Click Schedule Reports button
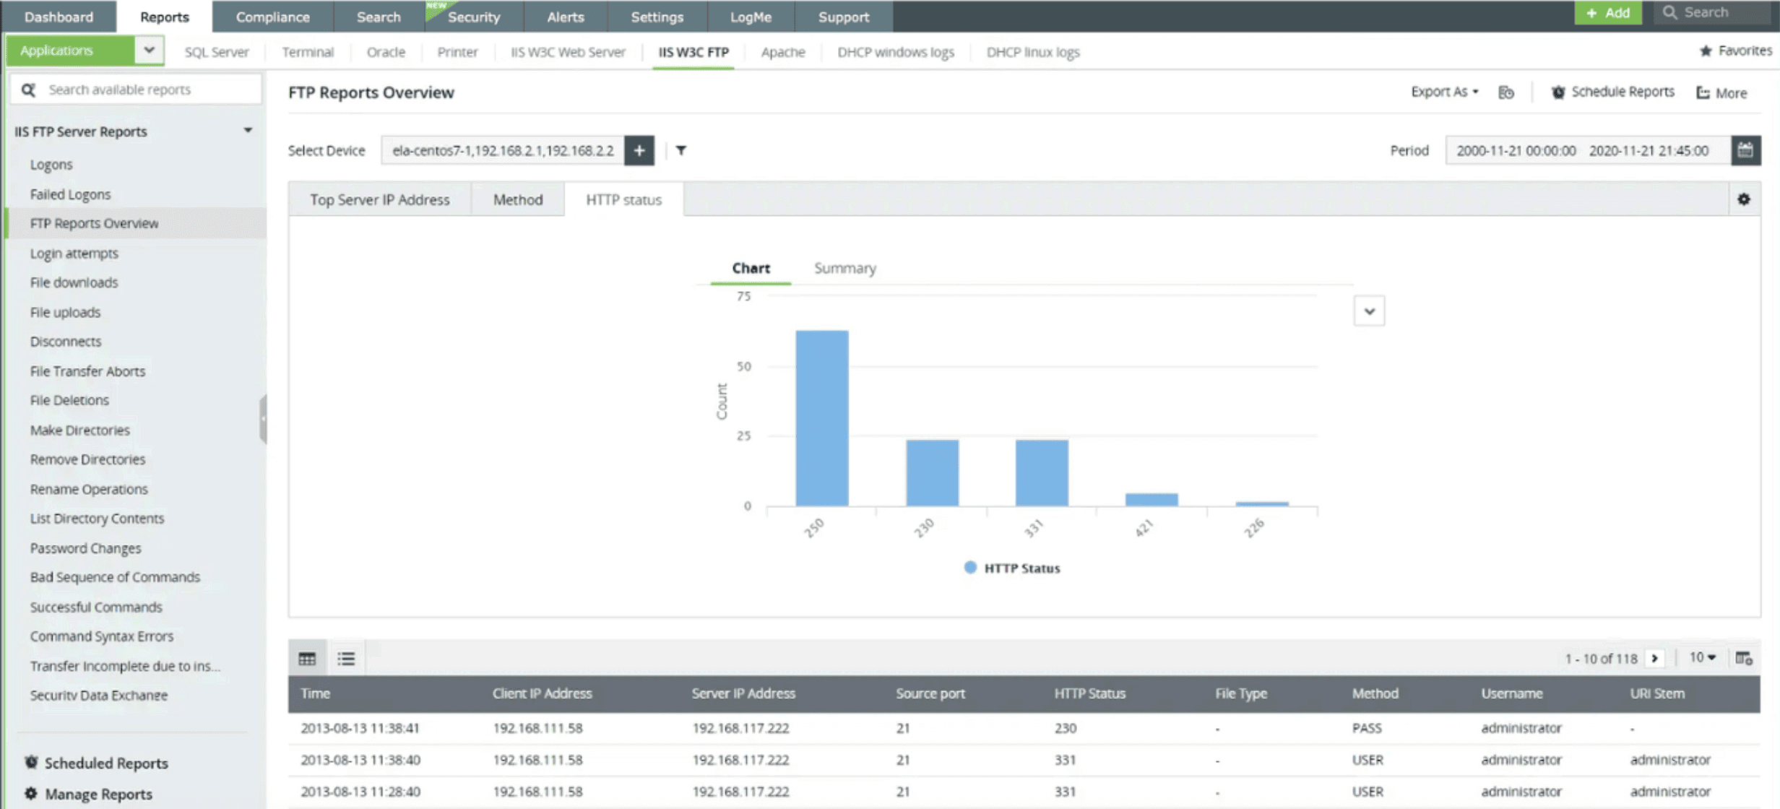Viewport: 1780px width, 809px height. point(1612,92)
